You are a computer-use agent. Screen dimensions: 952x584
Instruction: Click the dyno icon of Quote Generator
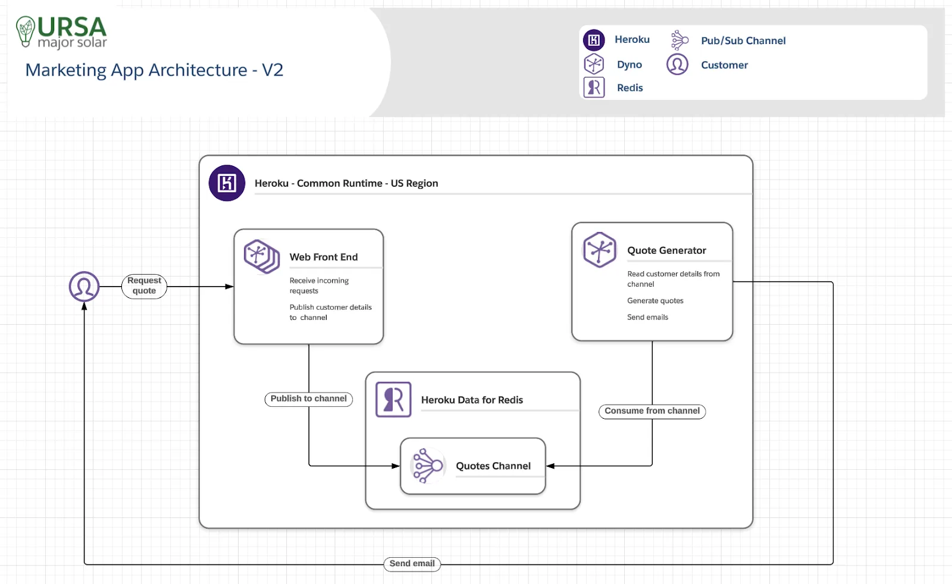(600, 250)
